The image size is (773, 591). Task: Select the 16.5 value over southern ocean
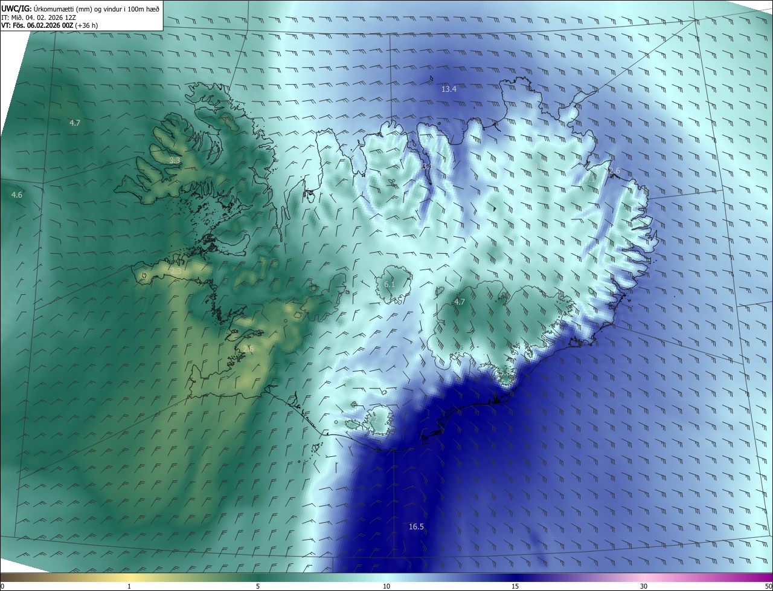[x=416, y=526]
